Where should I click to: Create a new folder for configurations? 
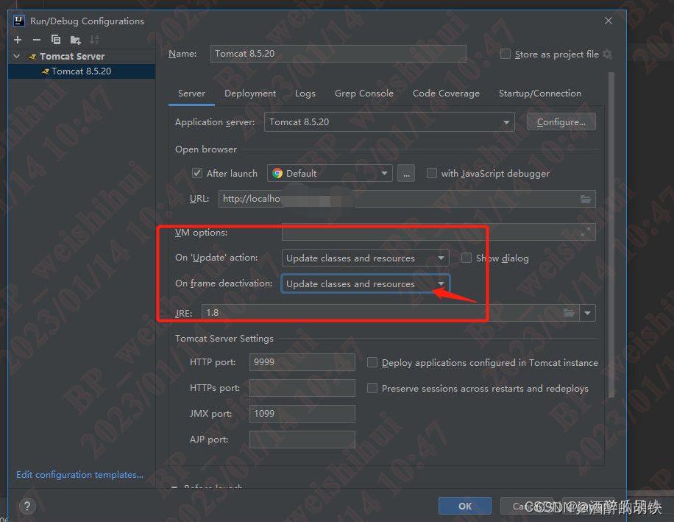[75, 40]
